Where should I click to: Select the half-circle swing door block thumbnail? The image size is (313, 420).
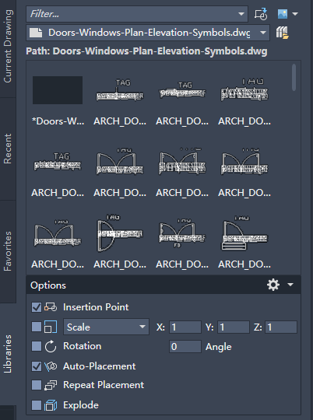coord(120,233)
